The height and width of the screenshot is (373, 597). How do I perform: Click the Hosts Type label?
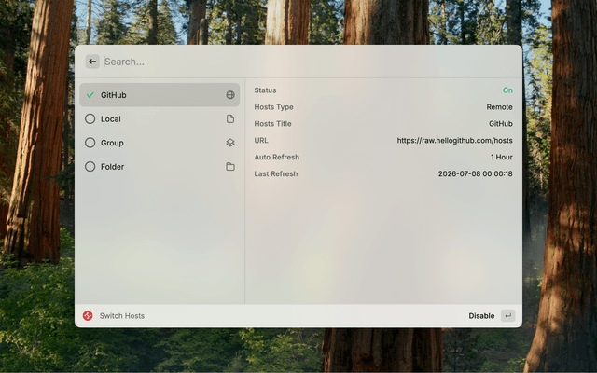[x=273, y=107]
